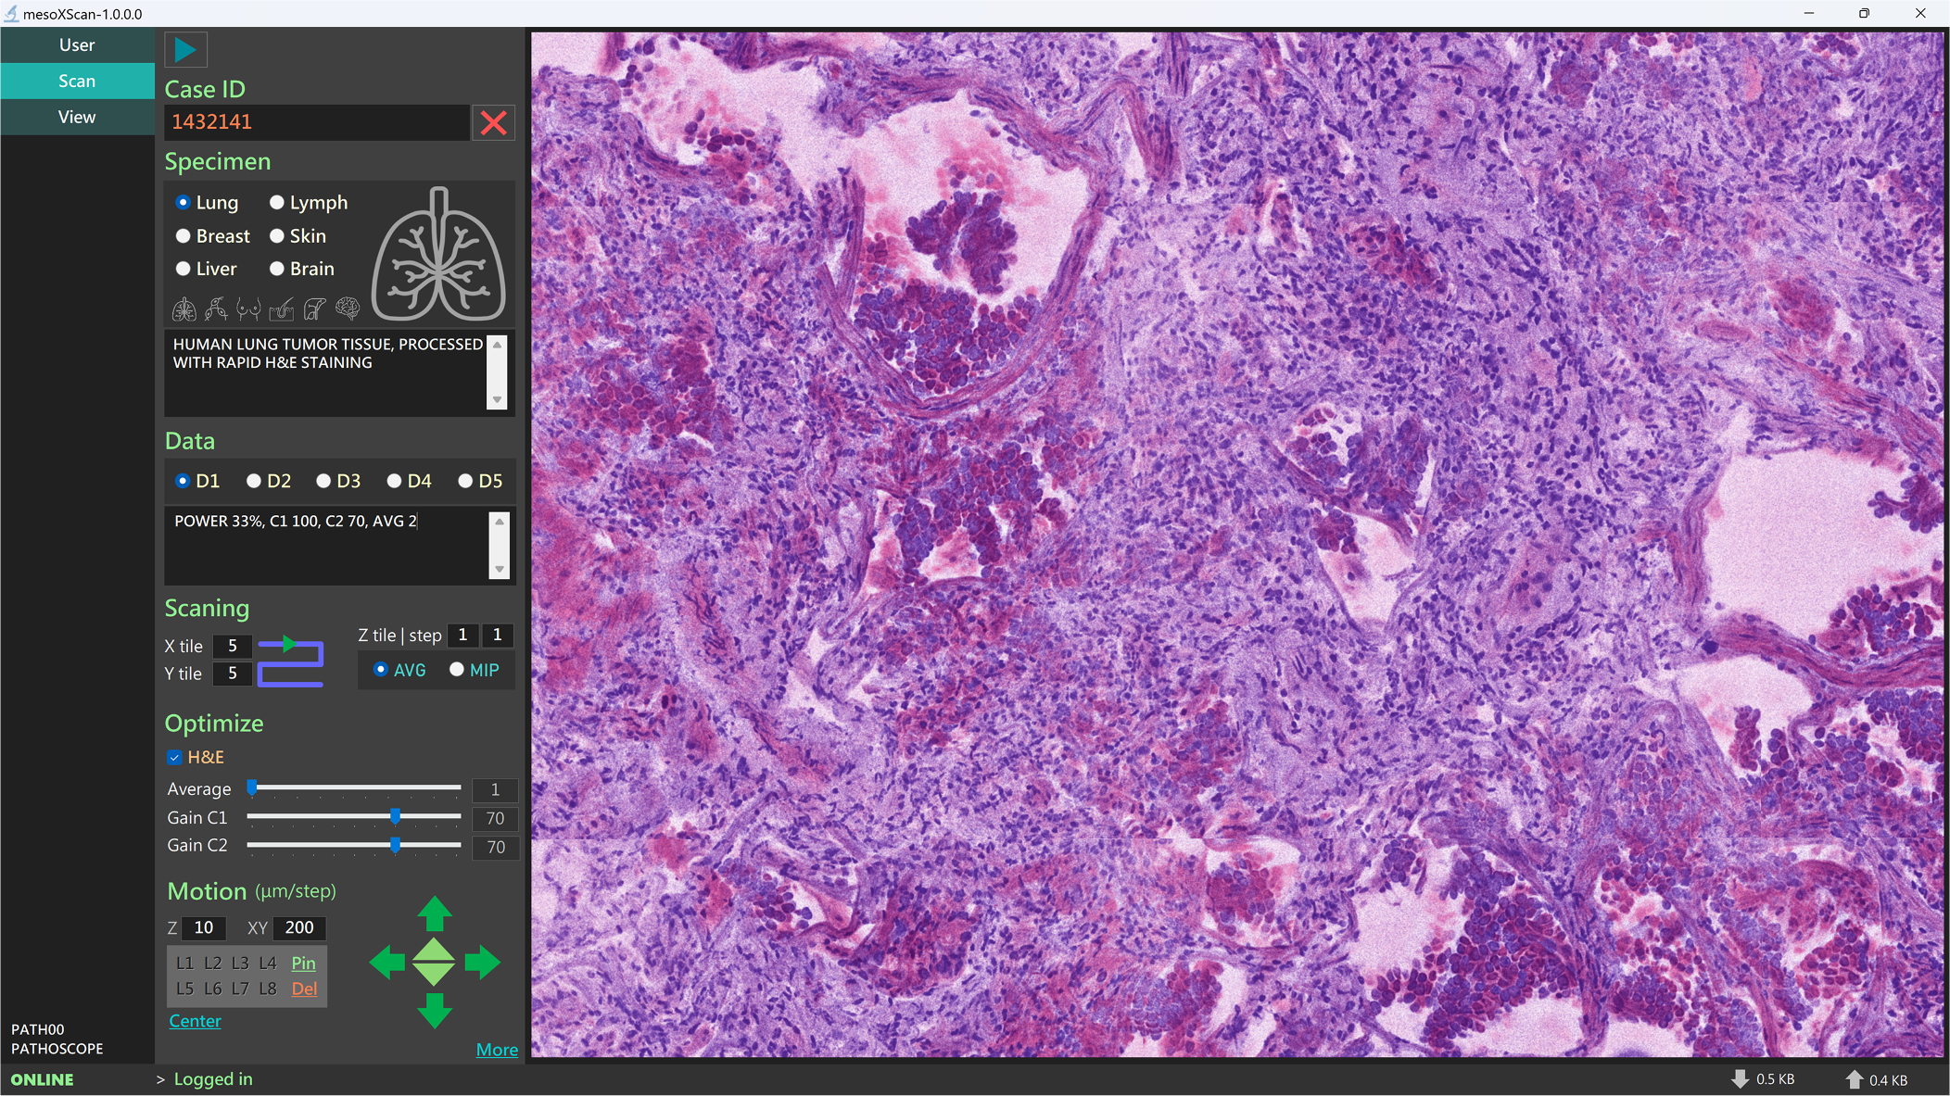Select the small brain specimen icon

point(348,309)
